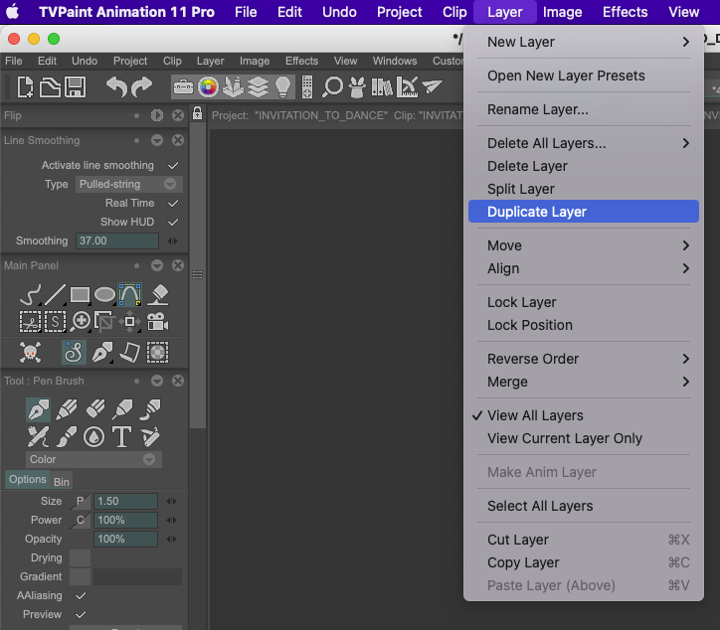Toggle the Real Time checkmark

click(173, 203)
